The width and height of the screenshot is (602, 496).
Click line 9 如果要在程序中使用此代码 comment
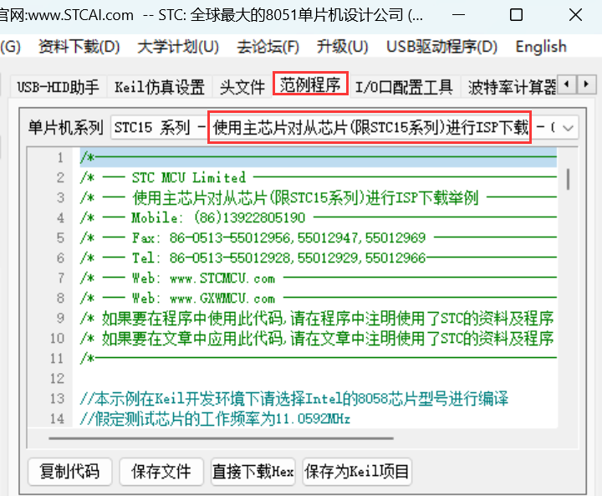[x=317, y=318]
